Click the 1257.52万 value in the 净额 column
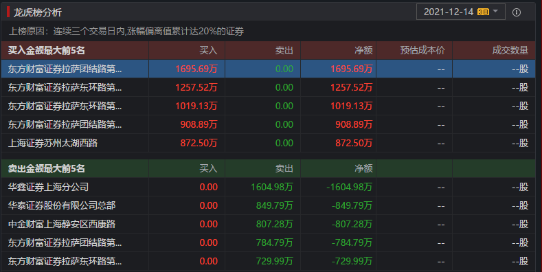The height and width of the screenshot is (272, 542). pyautogui.click(x=351, y=87)
